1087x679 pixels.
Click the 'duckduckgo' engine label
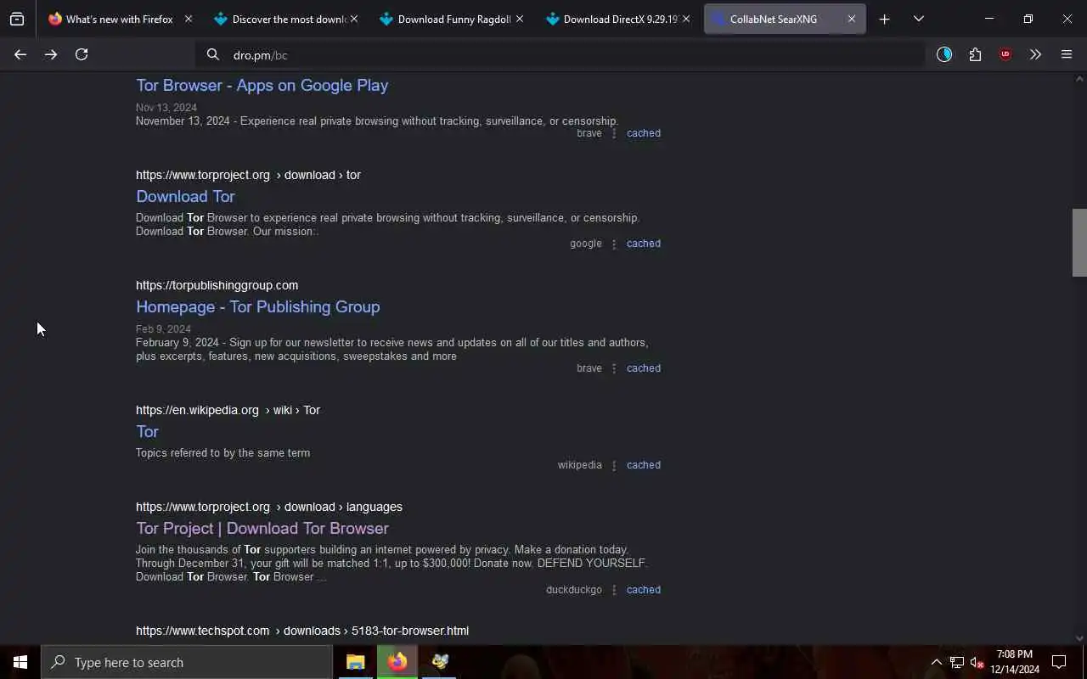click(573, 590)
